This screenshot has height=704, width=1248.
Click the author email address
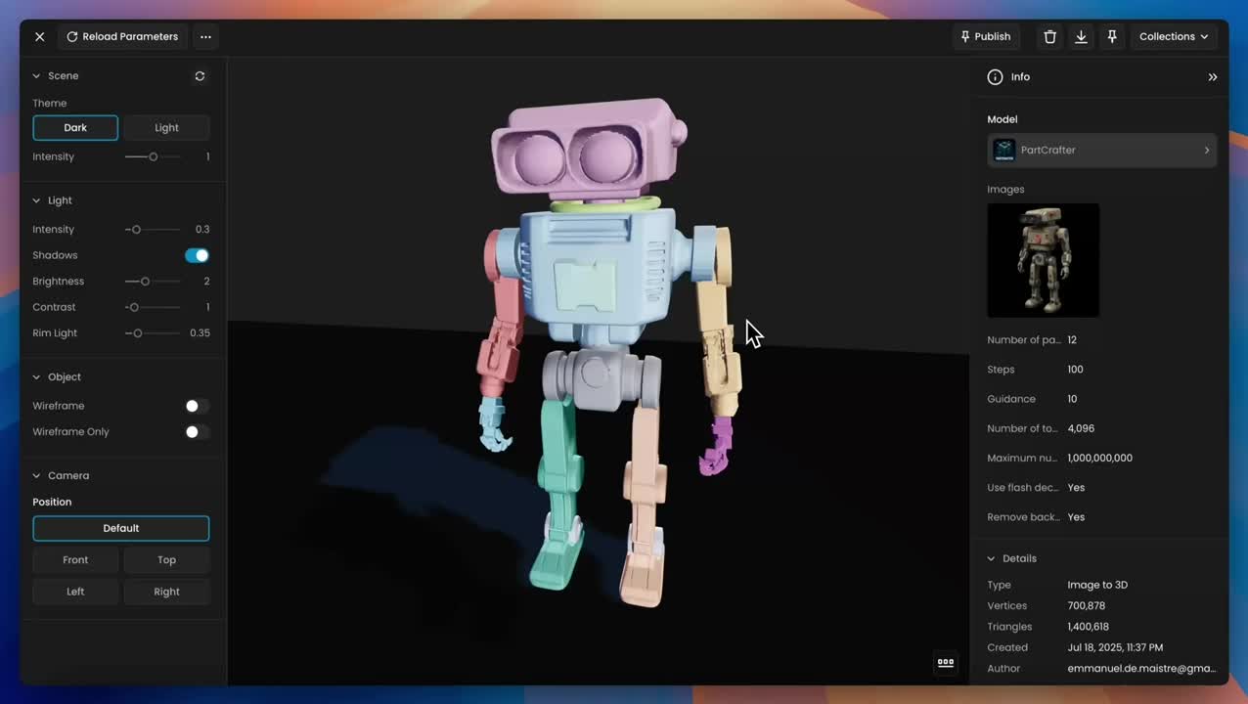pyautogui.click(x=1141, y=669)
